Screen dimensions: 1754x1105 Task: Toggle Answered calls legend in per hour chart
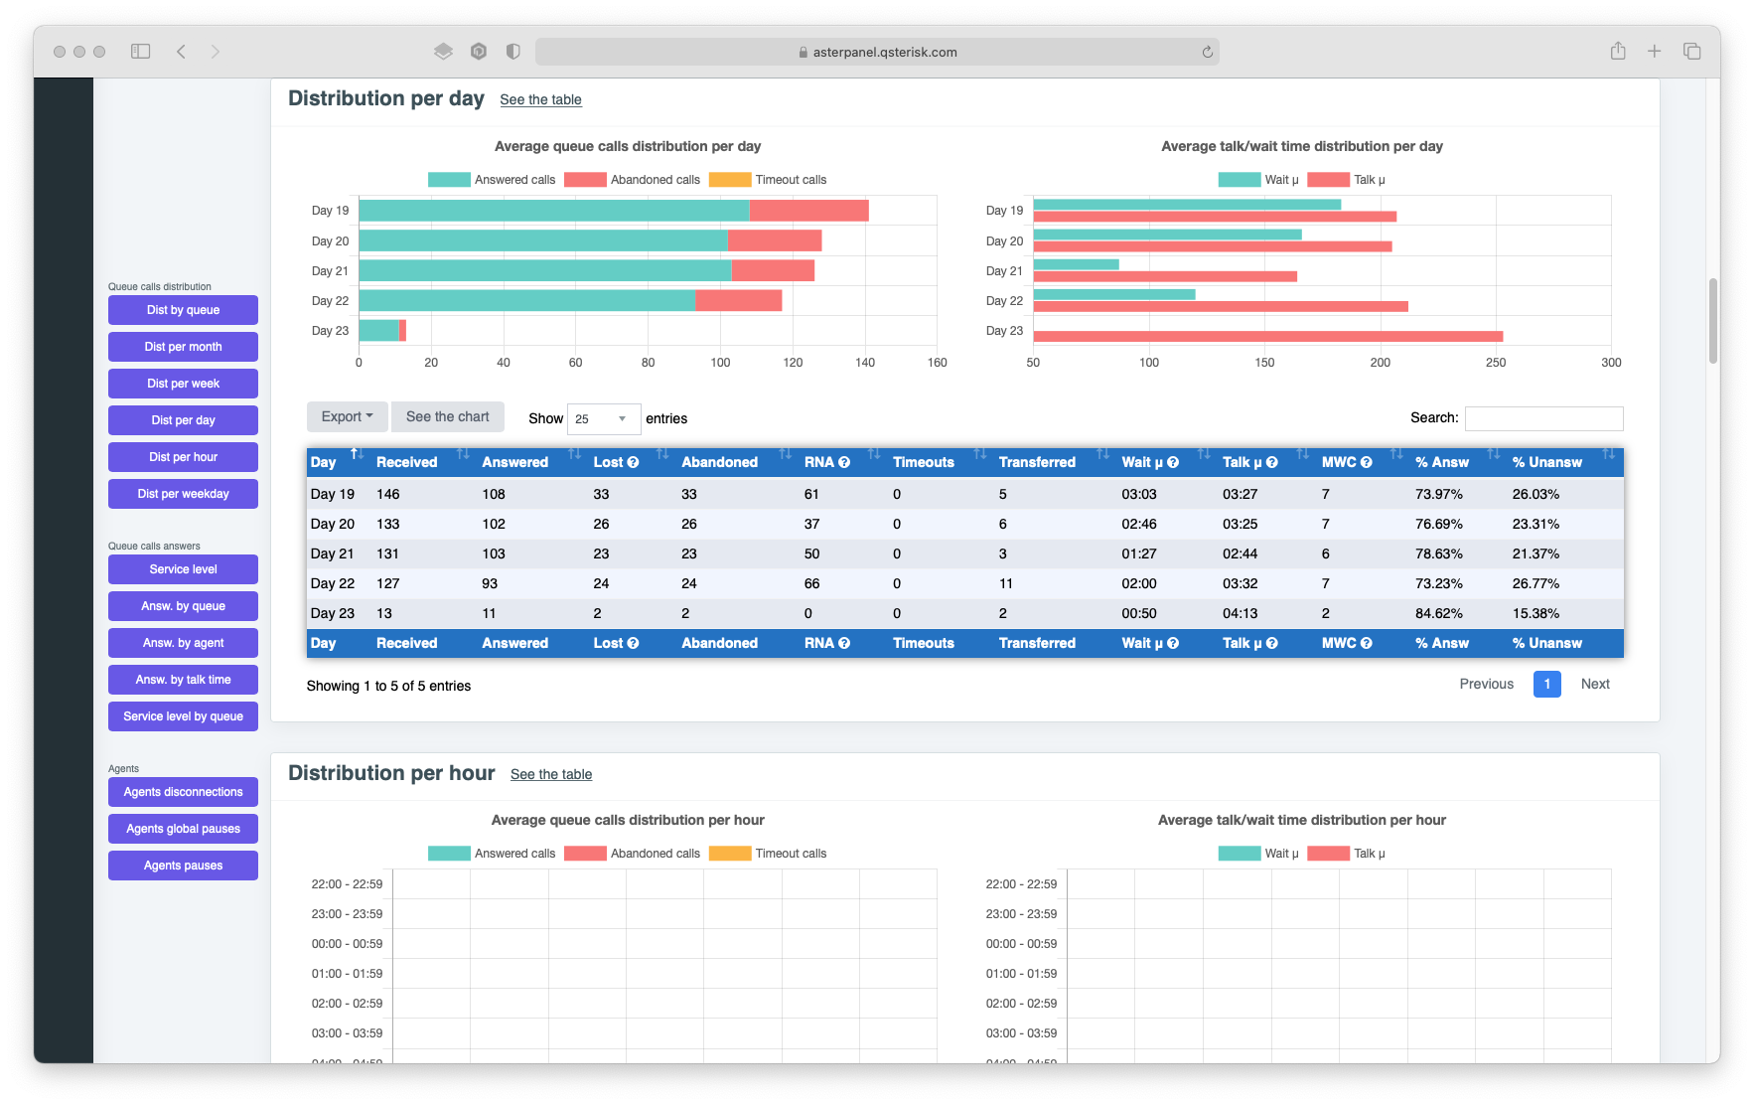[x=492, y=854]
